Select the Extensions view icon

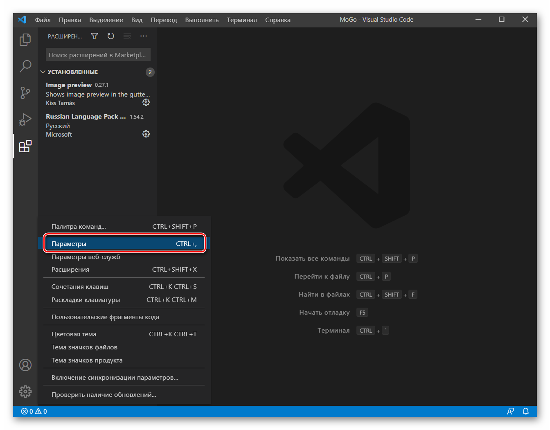(x=25, y=146)
